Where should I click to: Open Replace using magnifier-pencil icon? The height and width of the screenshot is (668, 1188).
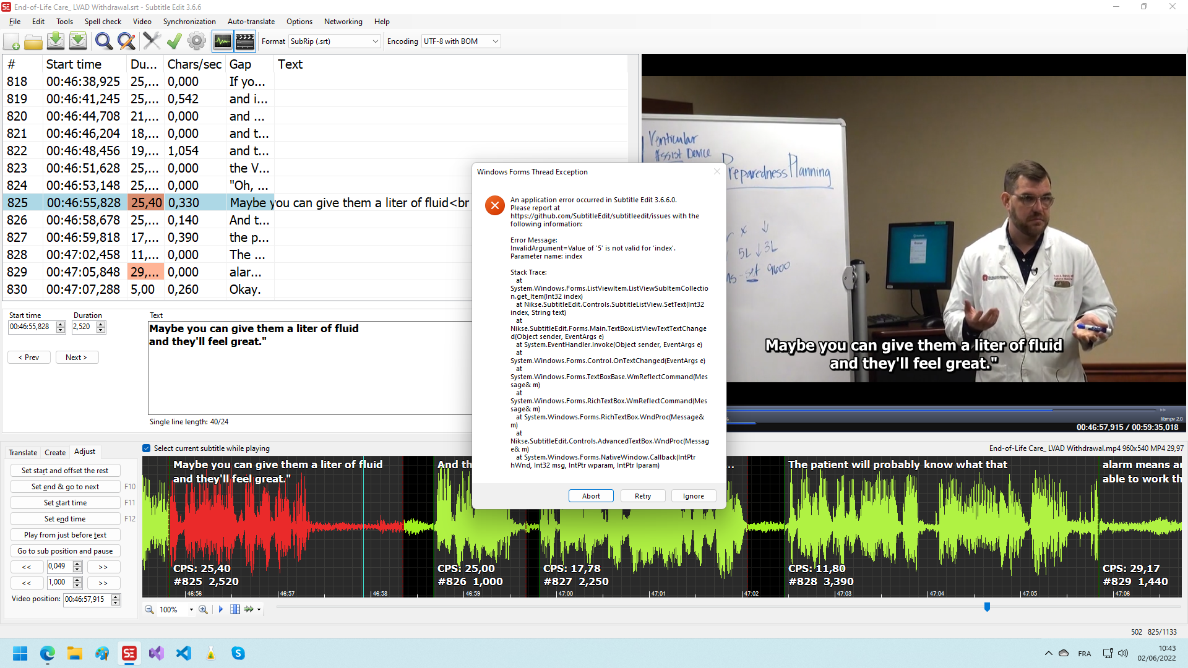tap(126, 41)
